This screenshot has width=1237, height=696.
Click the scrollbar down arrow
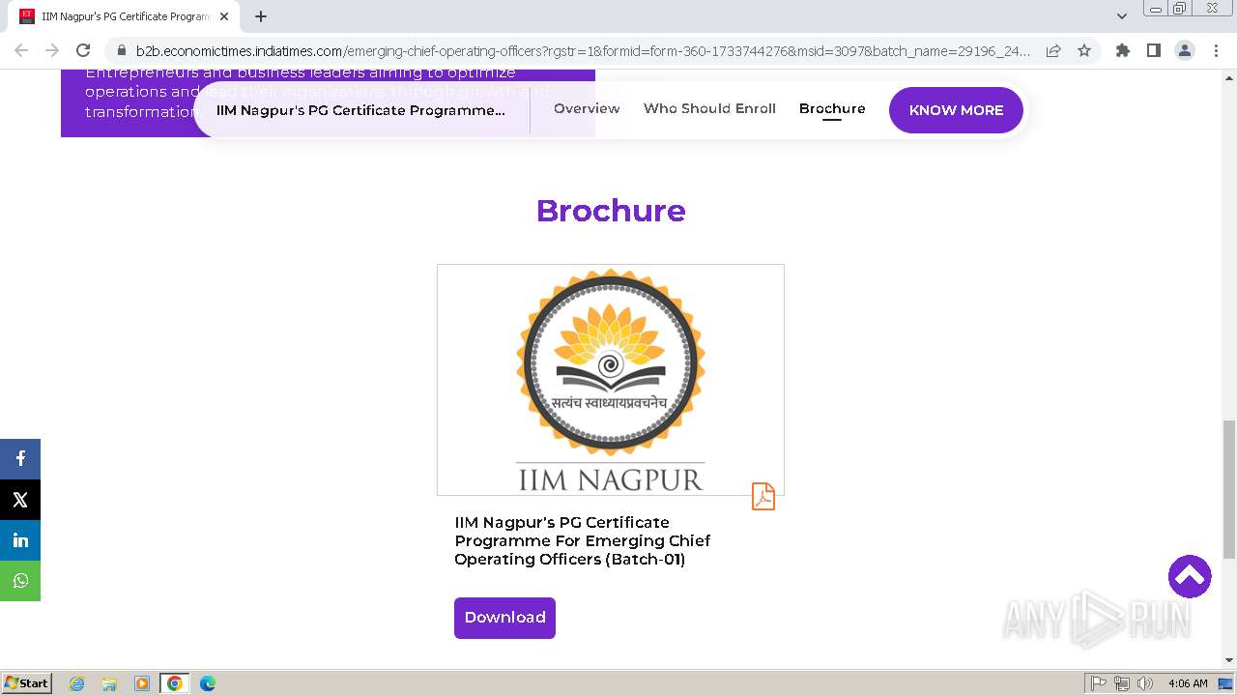click(x=1229, y=660)
